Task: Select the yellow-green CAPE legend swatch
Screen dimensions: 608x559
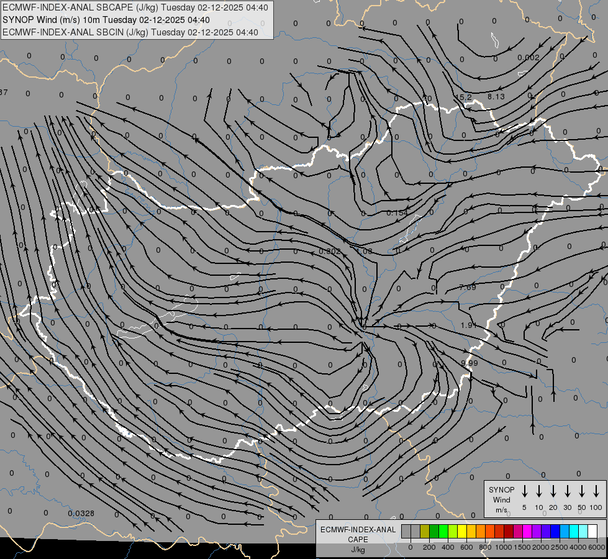Action: point(453,531)
